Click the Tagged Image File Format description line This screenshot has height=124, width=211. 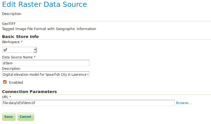(49, 29)
